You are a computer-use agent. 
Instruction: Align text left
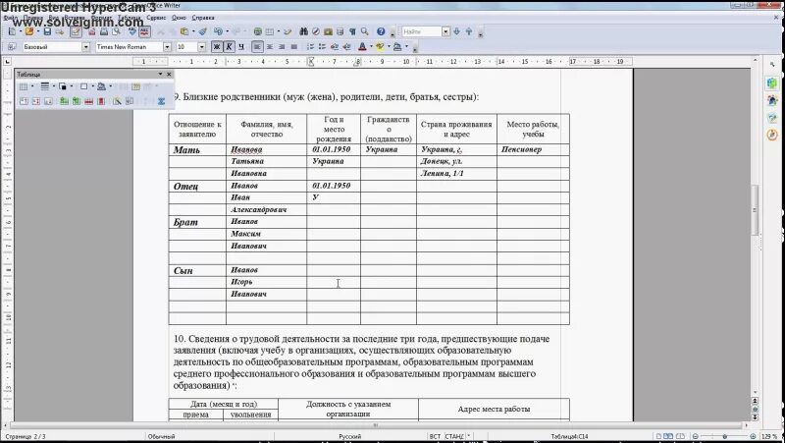(257, 46)
